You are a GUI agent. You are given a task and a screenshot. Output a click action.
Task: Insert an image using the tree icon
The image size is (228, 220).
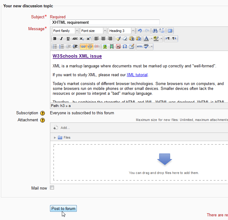tap(105, 47)
